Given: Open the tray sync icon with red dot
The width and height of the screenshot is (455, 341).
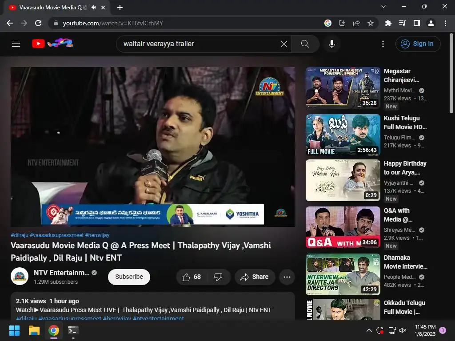Looking at the screenshot, I should pos(380,330).
